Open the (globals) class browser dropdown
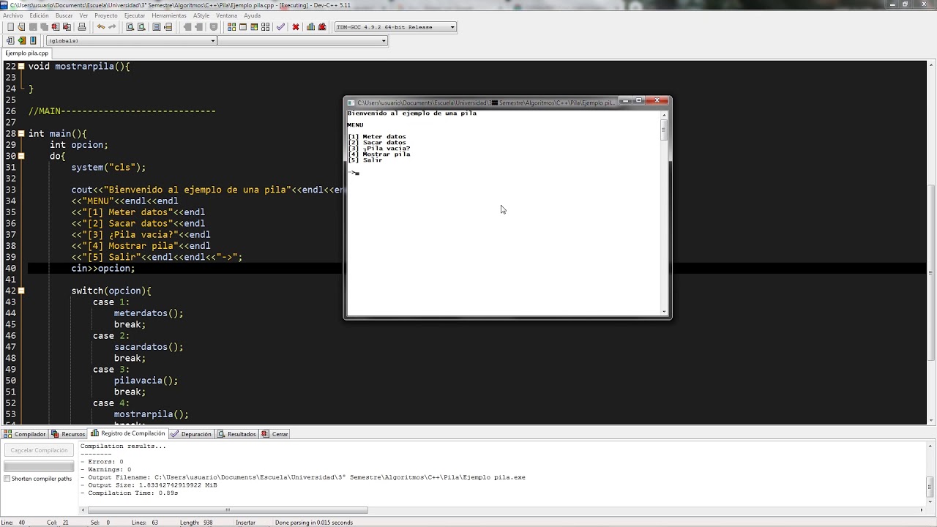 tap(131, 41)
